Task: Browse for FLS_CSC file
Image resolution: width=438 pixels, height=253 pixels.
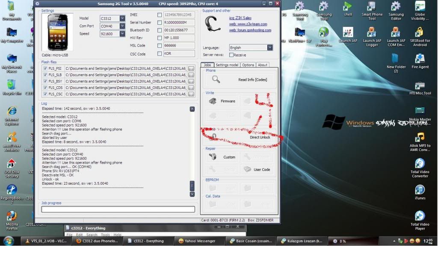Action: coord(191,94)
